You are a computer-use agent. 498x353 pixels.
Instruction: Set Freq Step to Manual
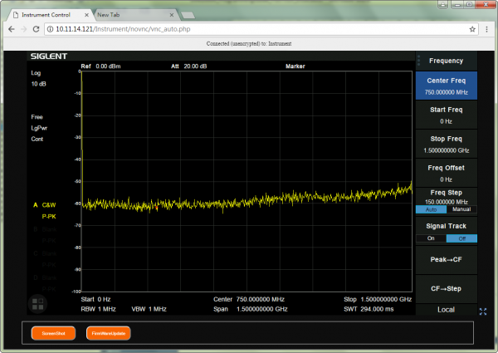461,209
